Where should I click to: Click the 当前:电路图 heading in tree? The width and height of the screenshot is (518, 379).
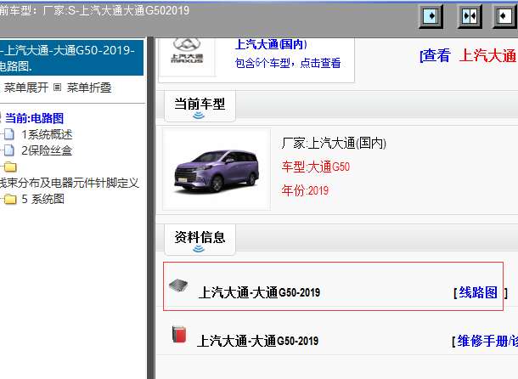tap(34, 118)
